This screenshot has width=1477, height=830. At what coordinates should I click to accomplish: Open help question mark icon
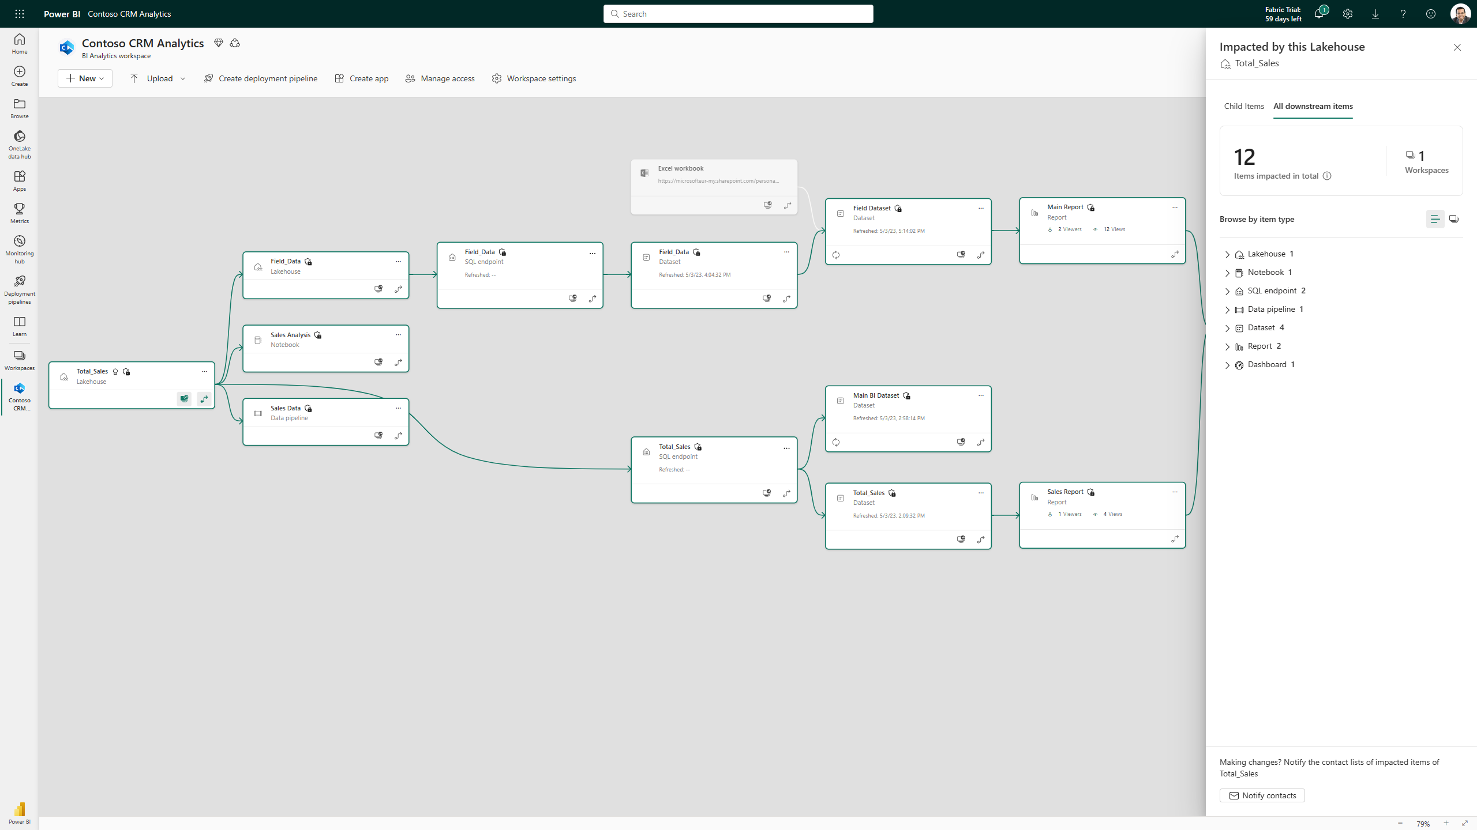pos(1403,14)
